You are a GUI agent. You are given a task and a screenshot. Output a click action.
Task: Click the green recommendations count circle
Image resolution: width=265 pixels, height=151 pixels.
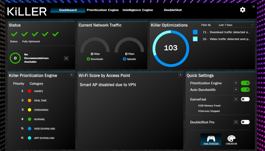pos(15,58)
